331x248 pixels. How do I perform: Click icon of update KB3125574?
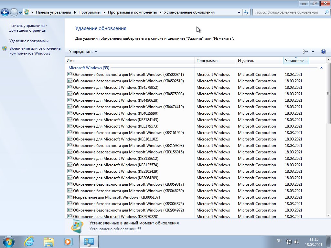point(70,165)
